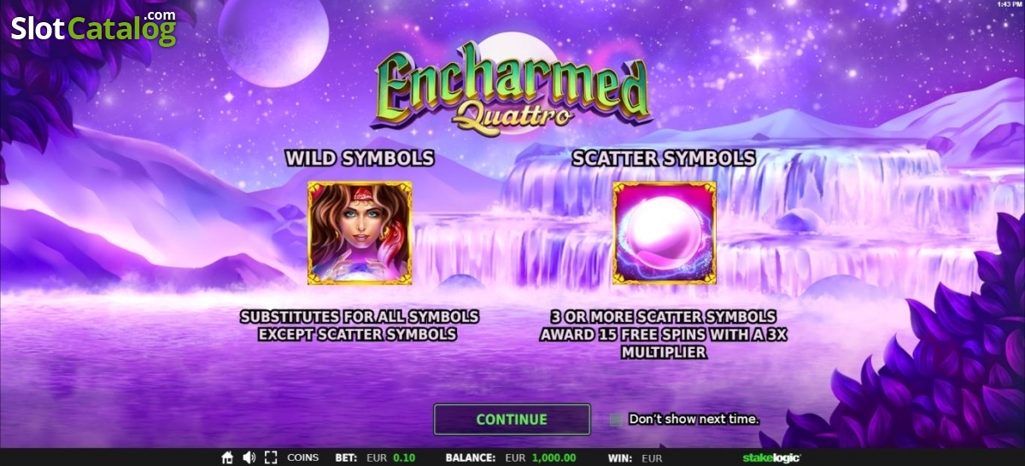Click the 'Don't show next time.' label
Image resolution: width=1025 pixels, height=466 pixels.
694,419
